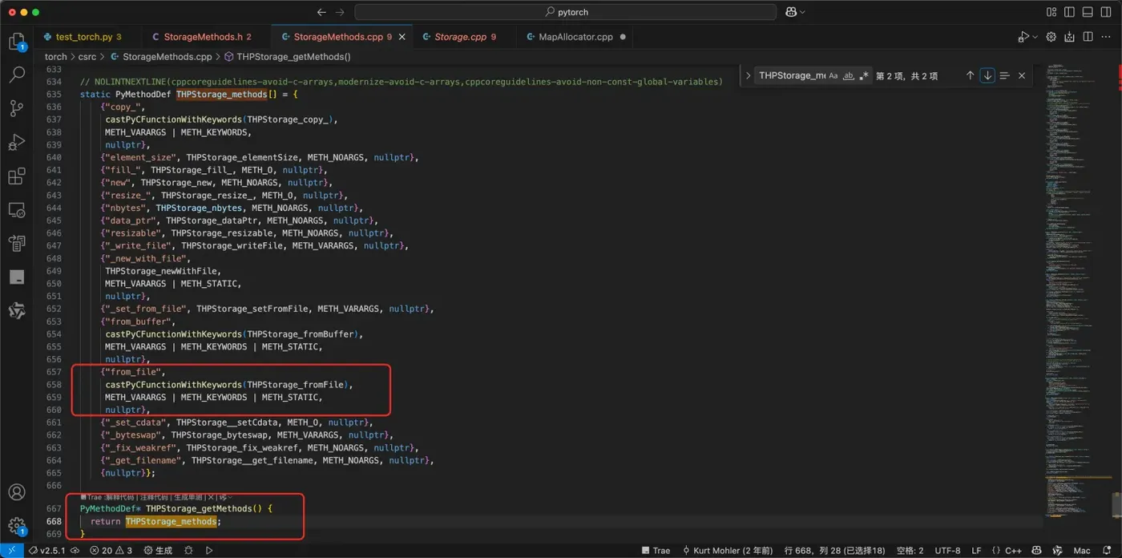Switch to the MapAllocator.cpp tab

pos(575,37)
